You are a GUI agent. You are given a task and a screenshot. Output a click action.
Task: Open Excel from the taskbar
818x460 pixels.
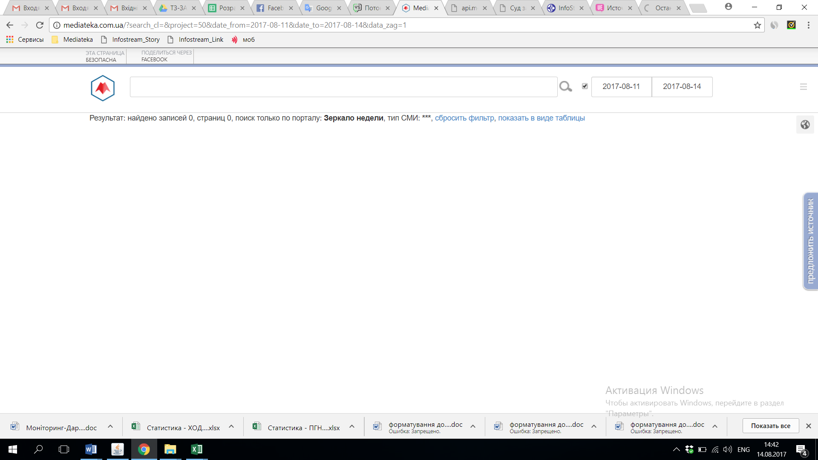pyautogui.click(x=196, y=449)
